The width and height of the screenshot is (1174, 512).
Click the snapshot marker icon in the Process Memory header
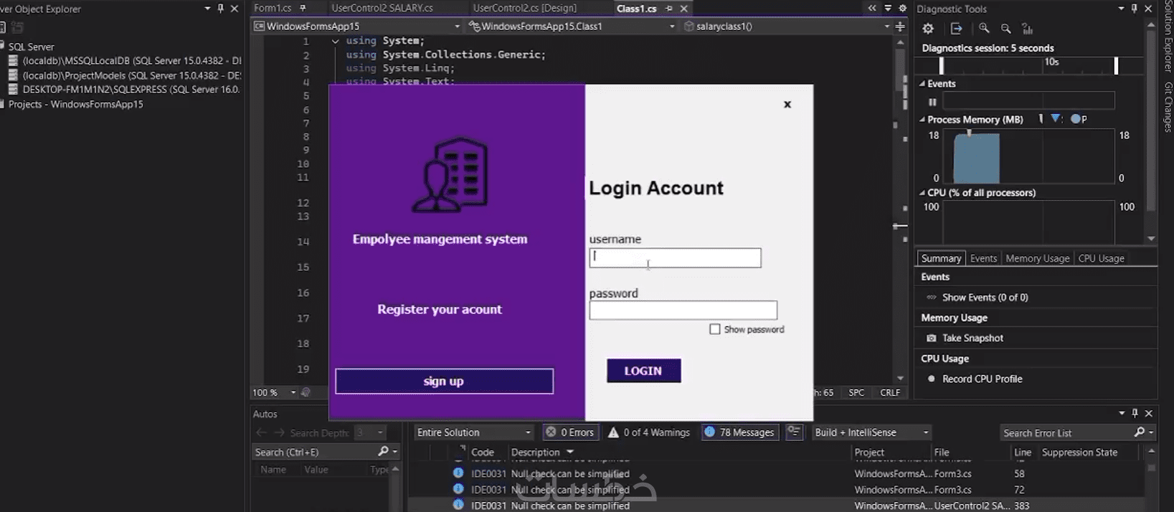point(1041,119)
